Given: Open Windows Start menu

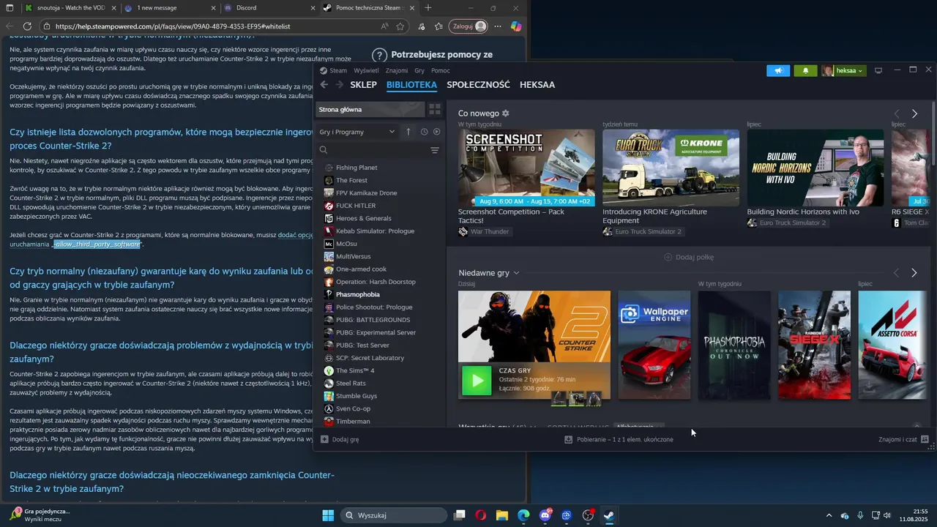Looking at the screenshot, I should point(328,515).
